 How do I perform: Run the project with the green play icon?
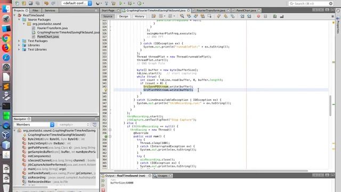pyautogui.click(x=121, y=3)
